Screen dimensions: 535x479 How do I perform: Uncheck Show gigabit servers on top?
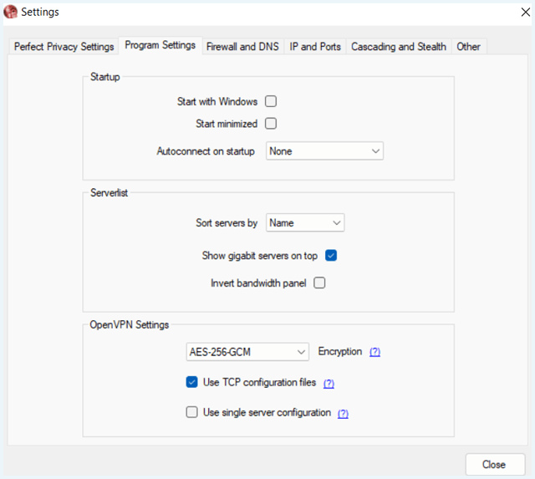coord(331,256)
